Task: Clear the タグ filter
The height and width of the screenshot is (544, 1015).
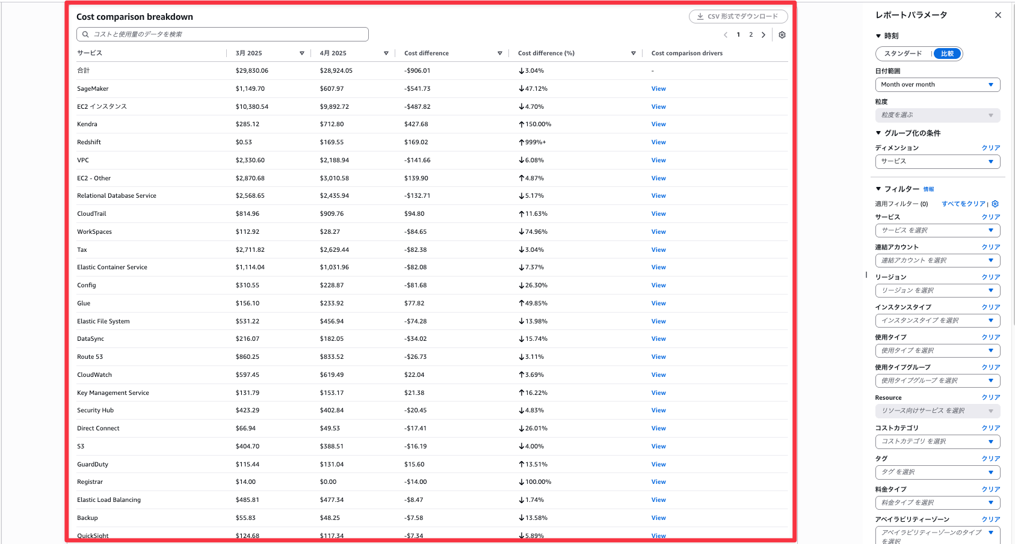Action: 991,459
